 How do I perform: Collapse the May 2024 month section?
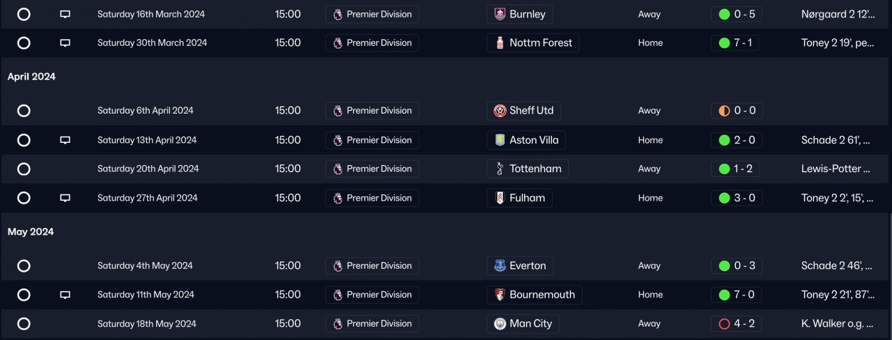pos(31,231)
